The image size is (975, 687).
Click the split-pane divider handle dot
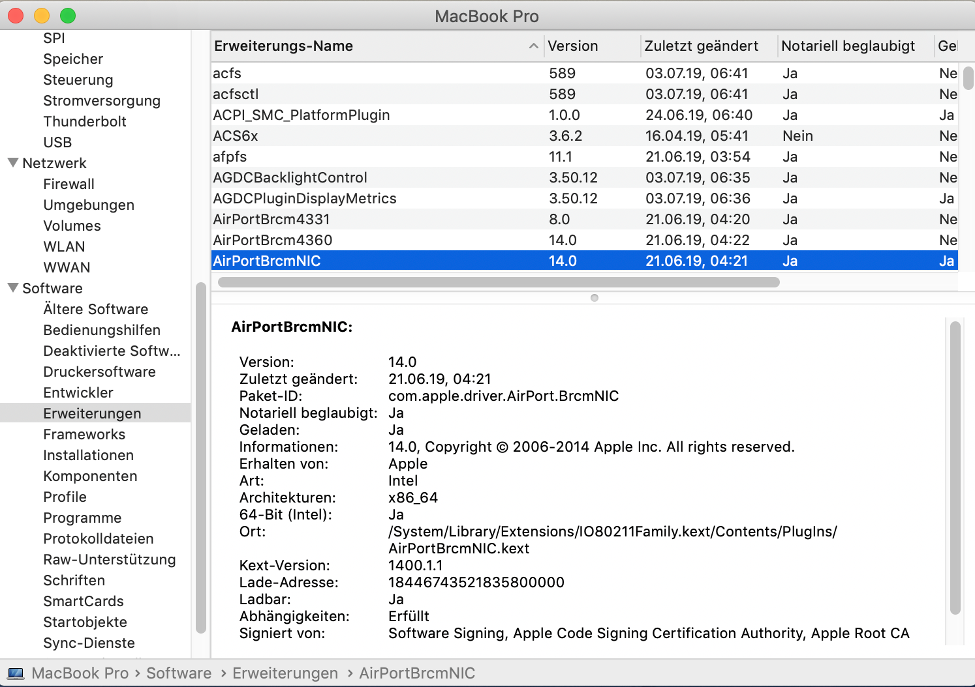pyautogui.click(x=594, y=298)
